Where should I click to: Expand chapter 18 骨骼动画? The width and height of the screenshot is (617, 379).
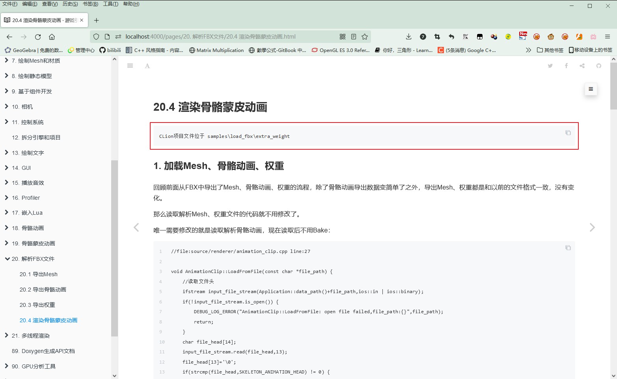coord(6,228)
